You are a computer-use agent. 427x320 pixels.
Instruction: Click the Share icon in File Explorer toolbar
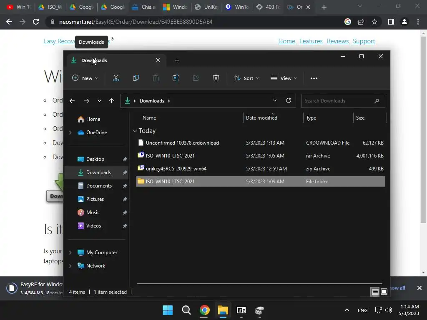point(196,78)
